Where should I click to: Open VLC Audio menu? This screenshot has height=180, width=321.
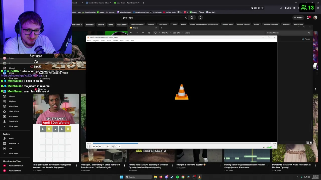(103, 40)
